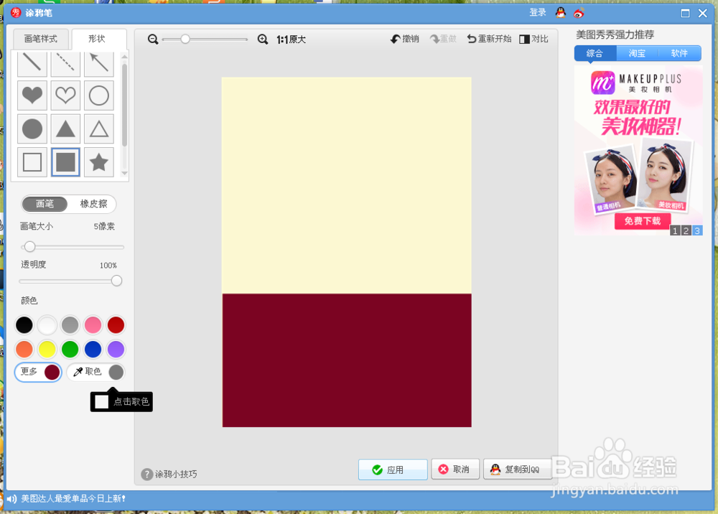This screenshot has width=718, height=514.
Task: Open the 更多 color picker dialog
Action: (29, 372)
